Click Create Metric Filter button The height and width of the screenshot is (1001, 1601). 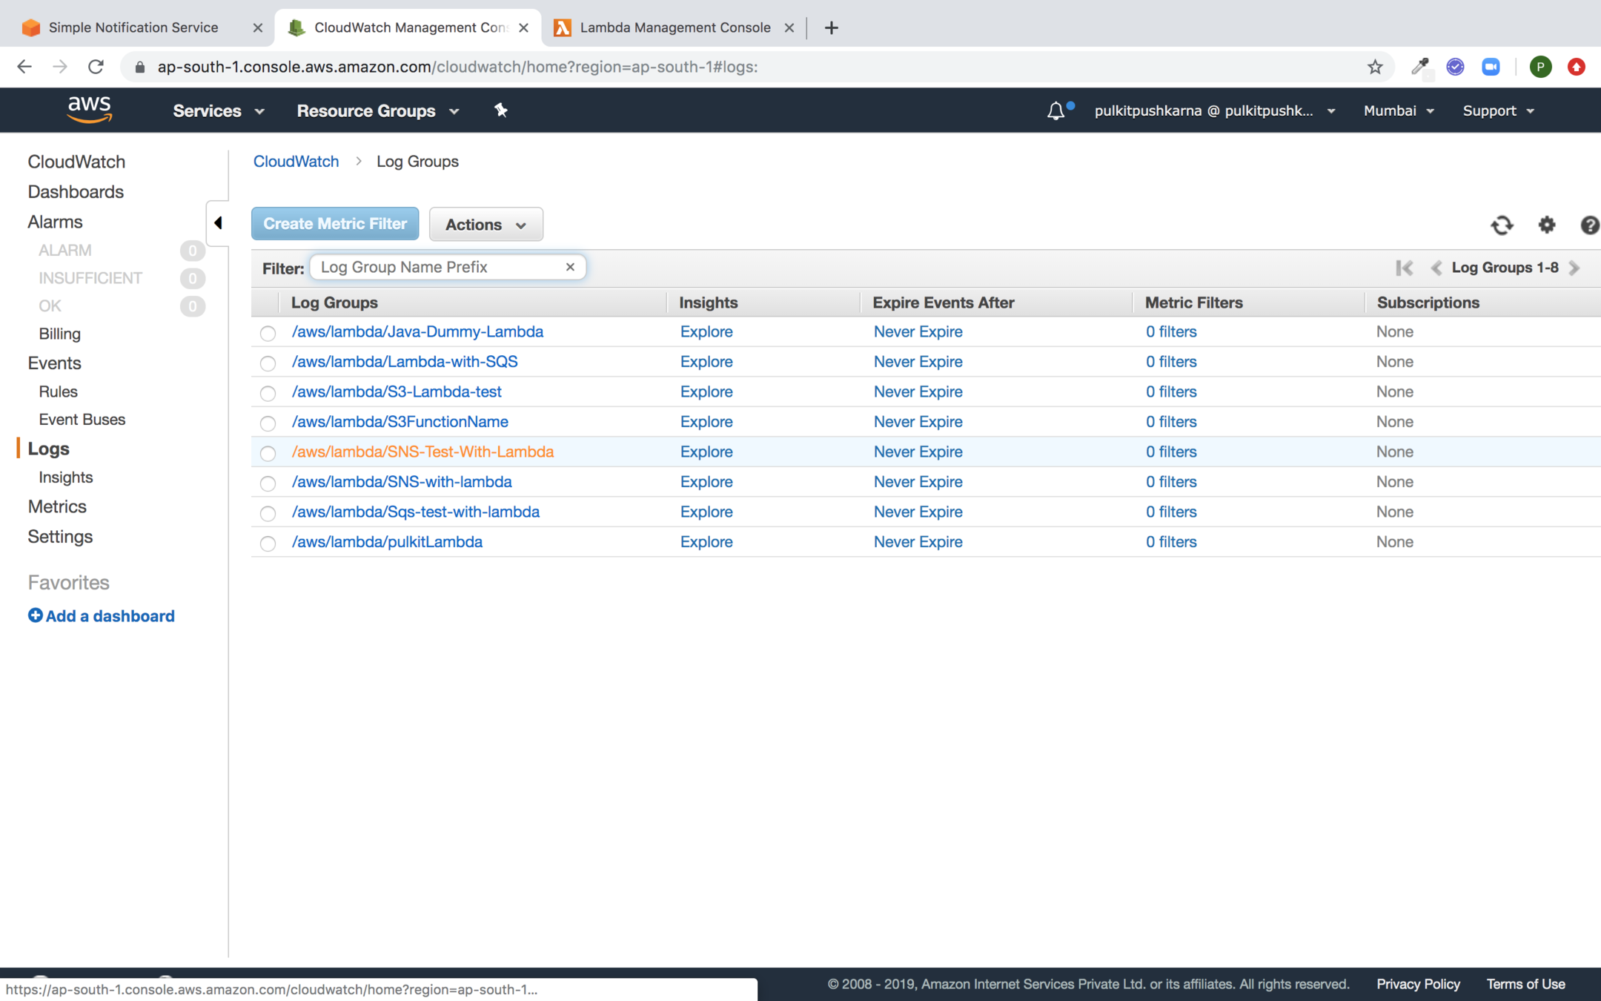pyautogui.click(x=335, y=224)
